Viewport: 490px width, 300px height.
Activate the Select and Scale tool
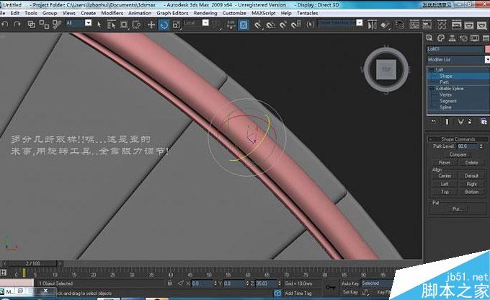177,25
